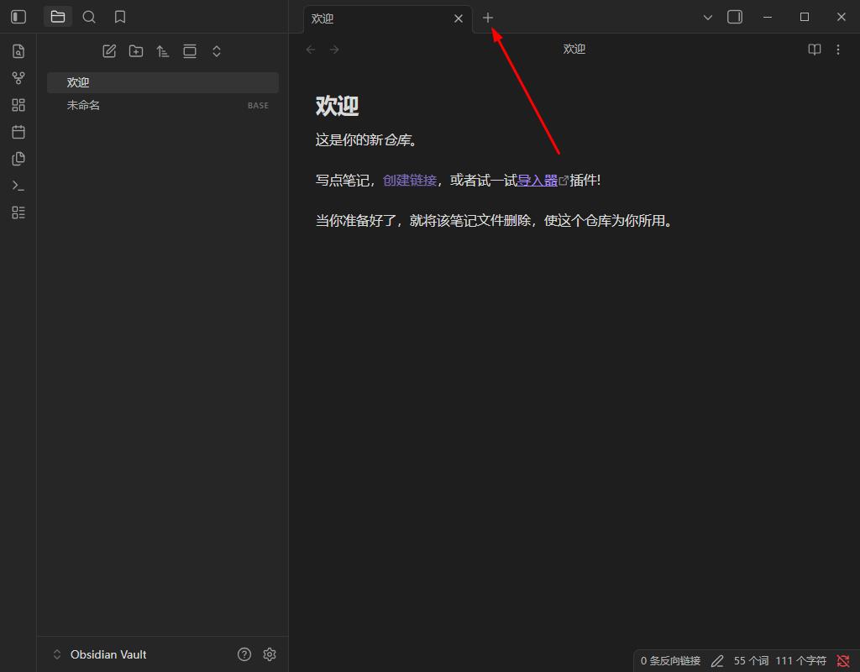Create a new folder in the file explorer
The image size is (860, 672).
[136, 50]
